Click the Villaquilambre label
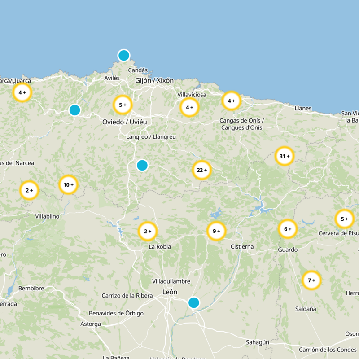359x359 pixels. click(171, 281)
